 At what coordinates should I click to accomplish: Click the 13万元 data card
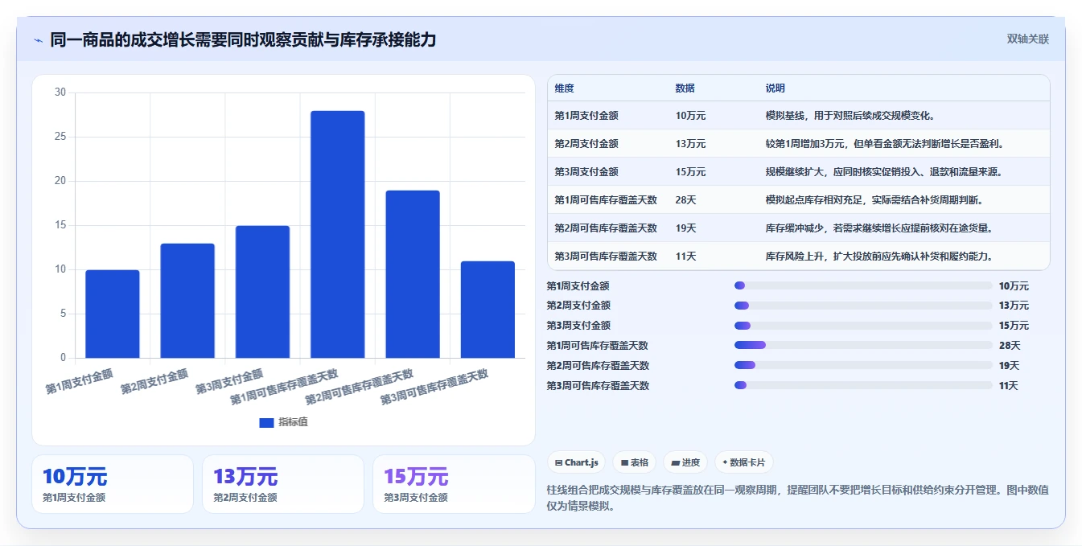click(x=283, y=484)
